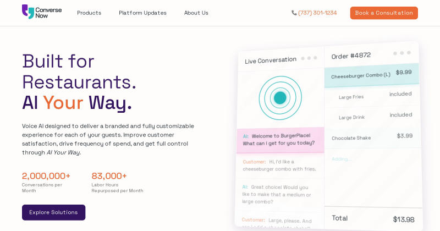Click the Large Fries included row
Screen dimensions: 440x231
(372, 96)
